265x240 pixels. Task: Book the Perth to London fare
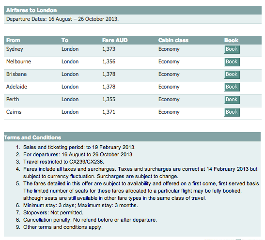pos(232,100)
